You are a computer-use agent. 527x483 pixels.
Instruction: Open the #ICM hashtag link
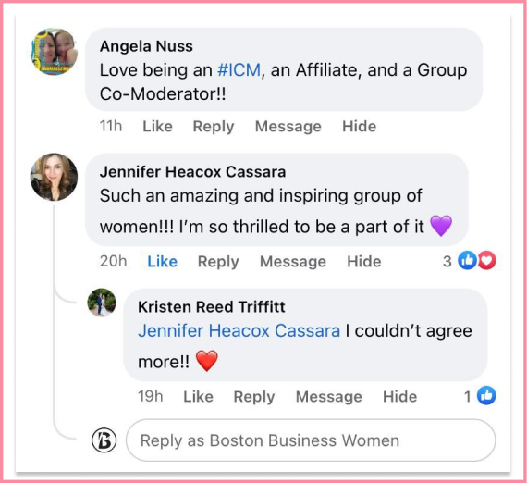[239, 70]
